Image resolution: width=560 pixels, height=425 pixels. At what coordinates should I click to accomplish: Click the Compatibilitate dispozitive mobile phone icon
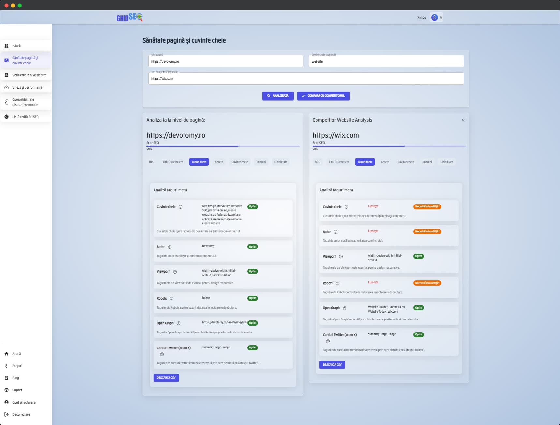point(7,102)
